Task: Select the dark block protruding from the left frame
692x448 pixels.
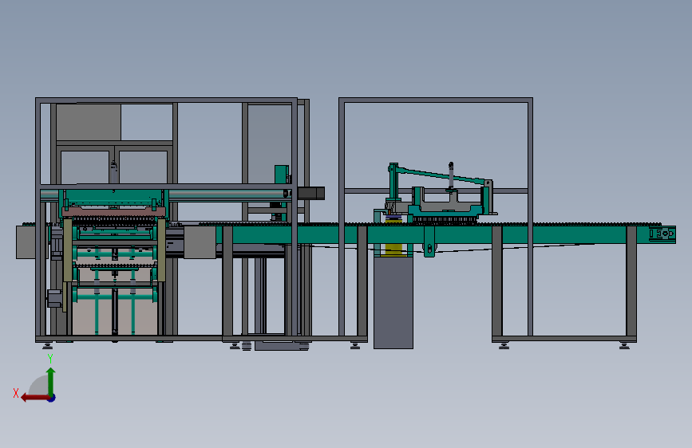Action: (311, 193)
